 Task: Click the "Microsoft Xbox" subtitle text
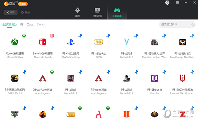pos(15,57)
